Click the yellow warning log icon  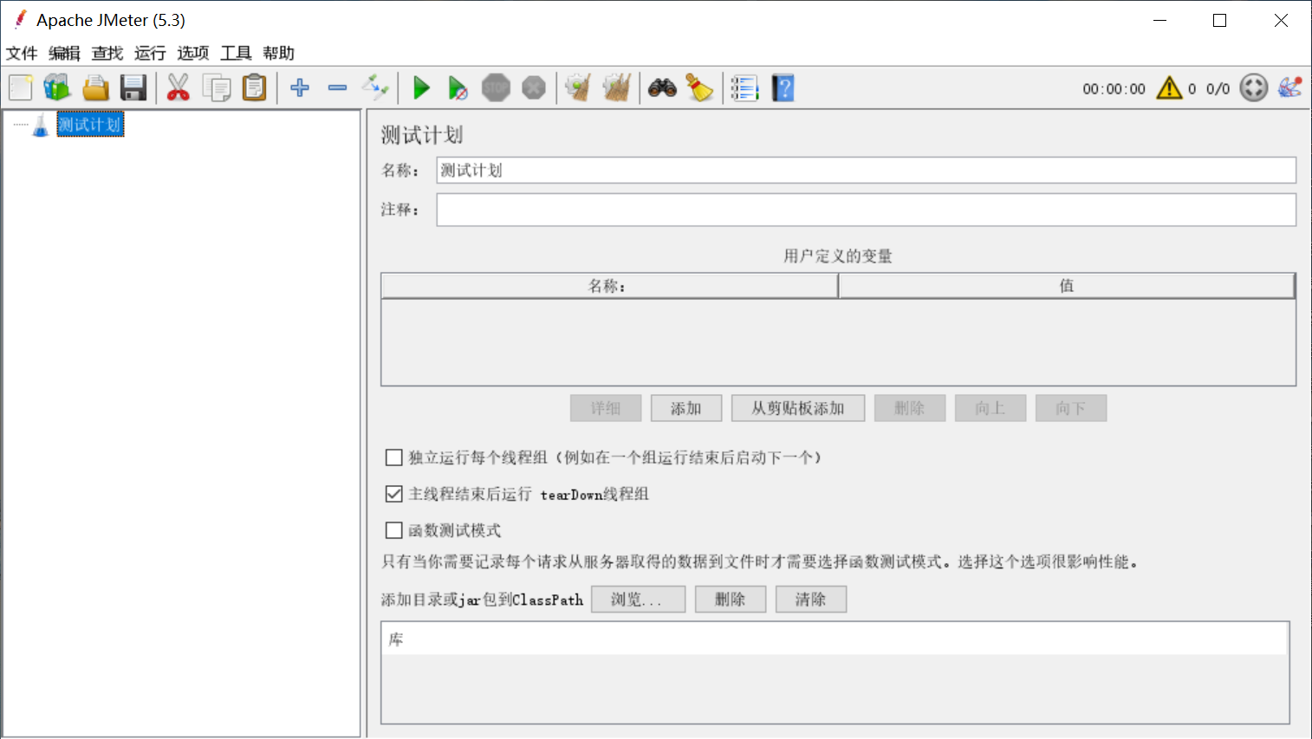(1169, 88)
